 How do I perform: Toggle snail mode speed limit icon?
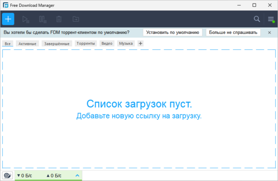pos(7,176)
